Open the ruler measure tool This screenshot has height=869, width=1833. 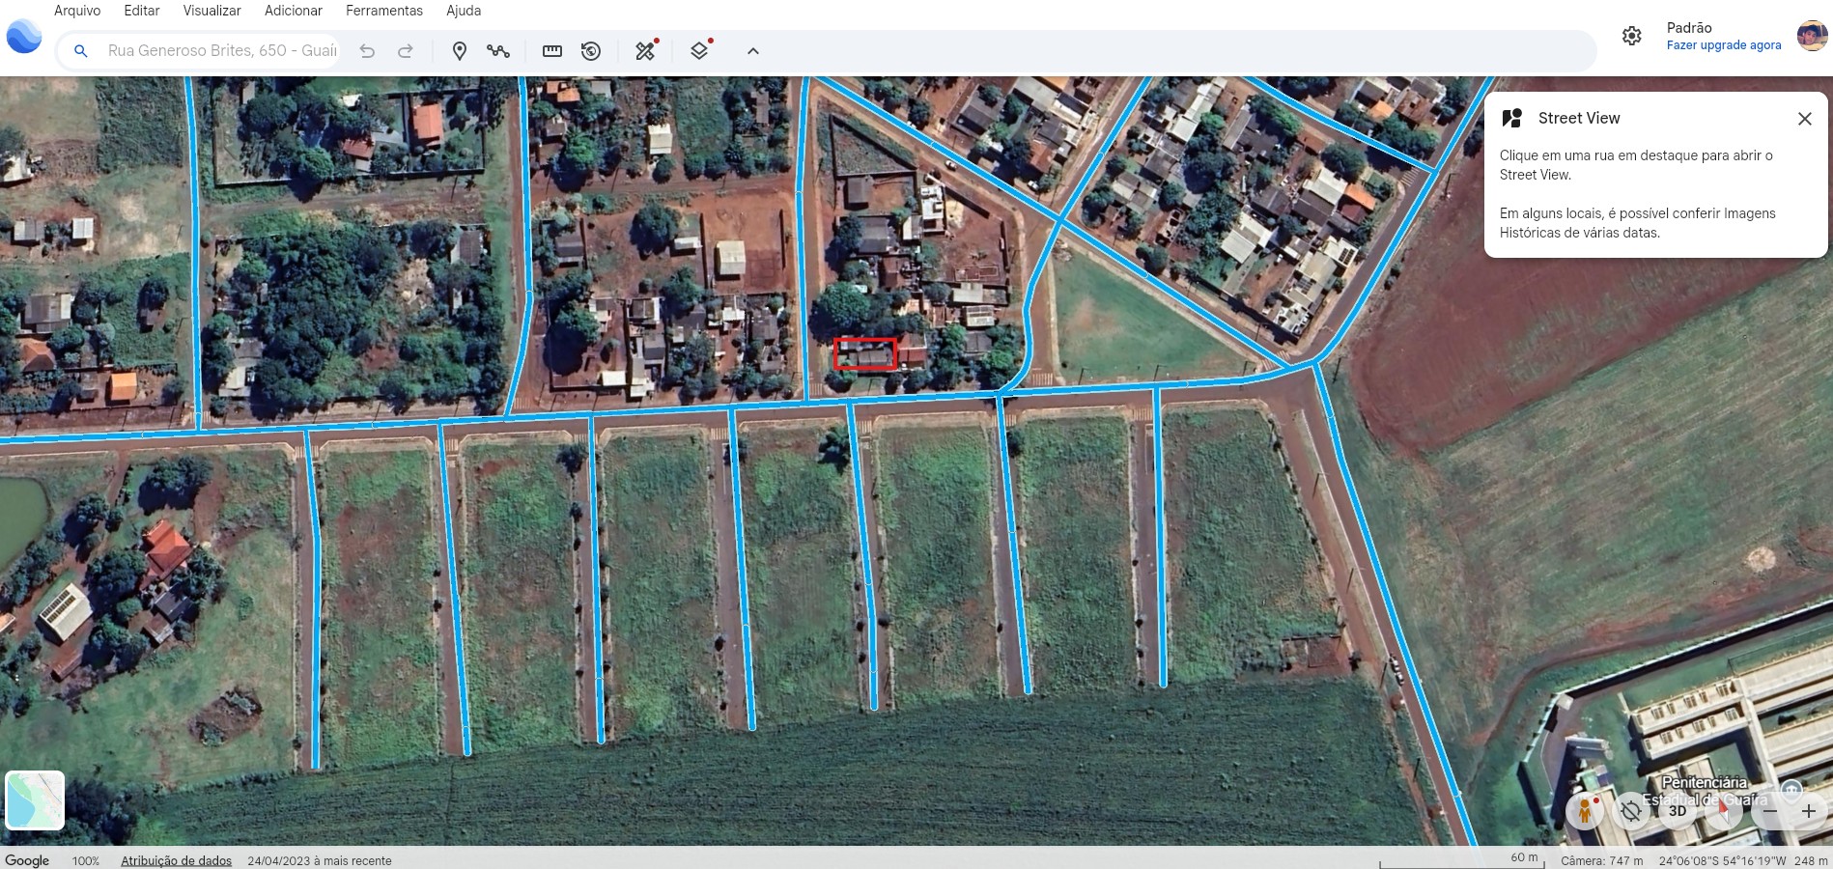552,51
